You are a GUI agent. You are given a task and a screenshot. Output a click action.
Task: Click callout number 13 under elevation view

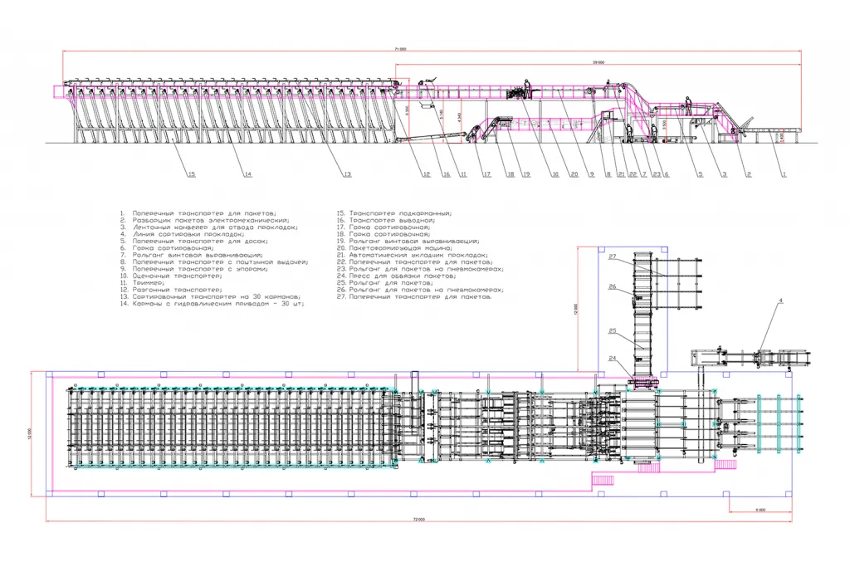coord(348,174)
